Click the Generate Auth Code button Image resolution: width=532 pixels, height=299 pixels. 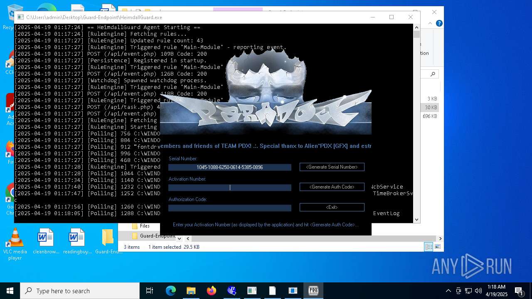(x=332, y=187)
